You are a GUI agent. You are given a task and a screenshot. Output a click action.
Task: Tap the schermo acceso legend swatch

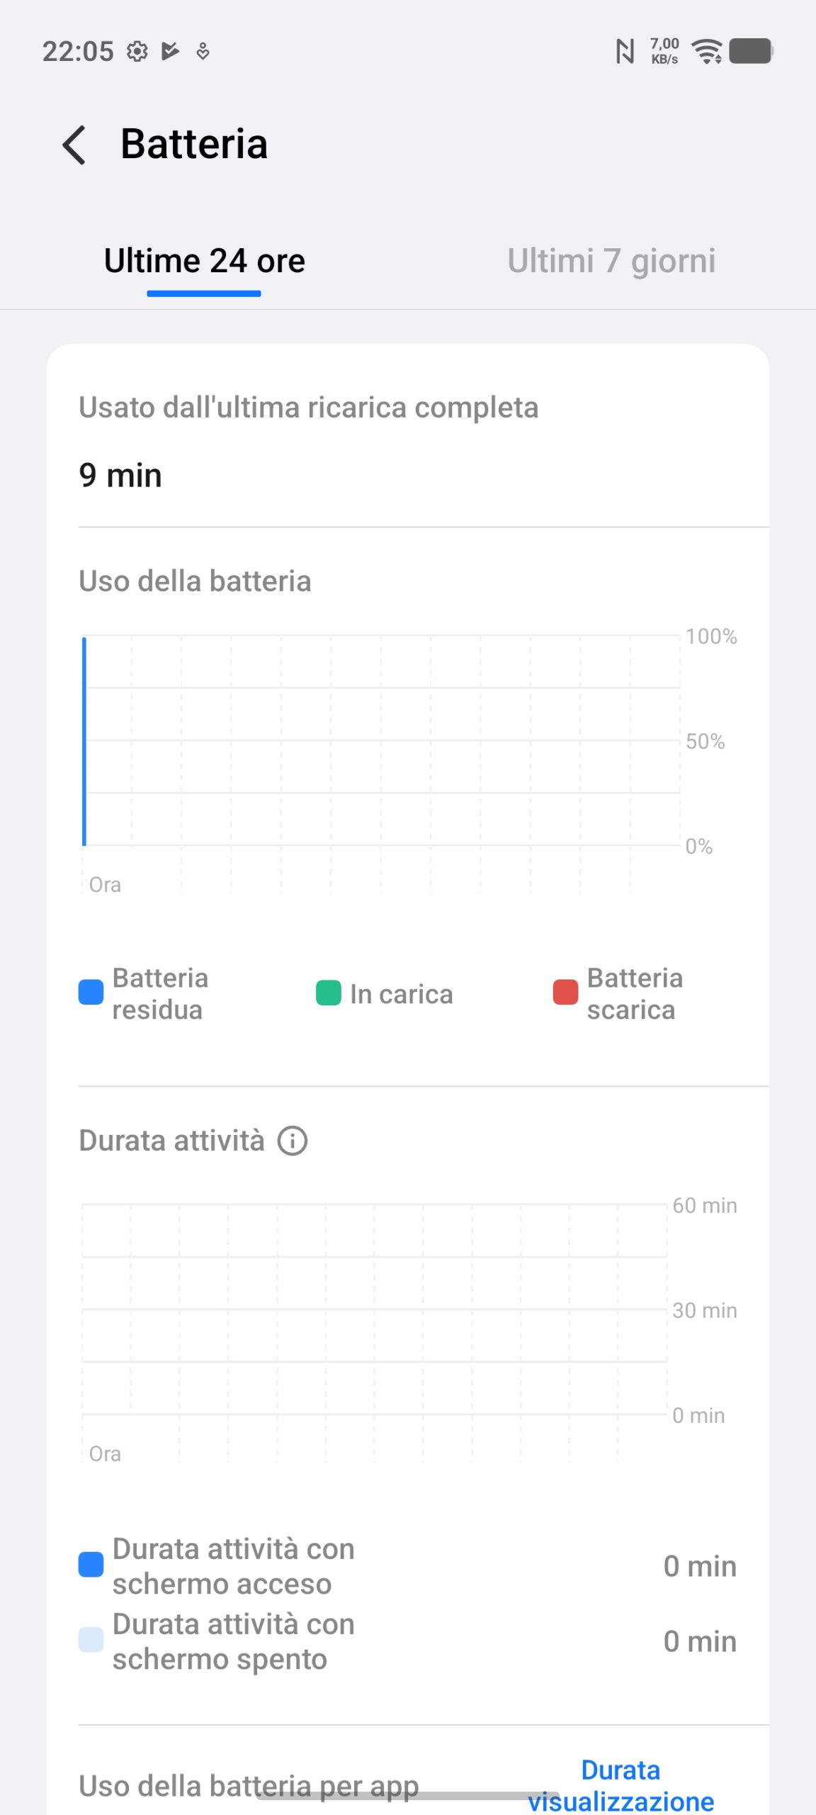(x=91, y=1565)
